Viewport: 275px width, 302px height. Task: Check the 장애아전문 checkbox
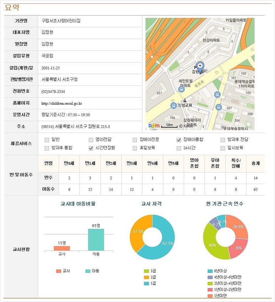click(135, 140)
